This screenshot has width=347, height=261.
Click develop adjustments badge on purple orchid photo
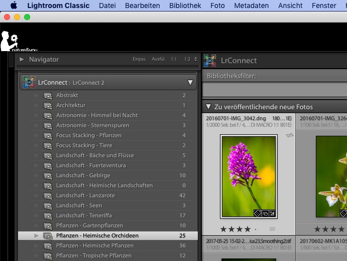(272, 213)
